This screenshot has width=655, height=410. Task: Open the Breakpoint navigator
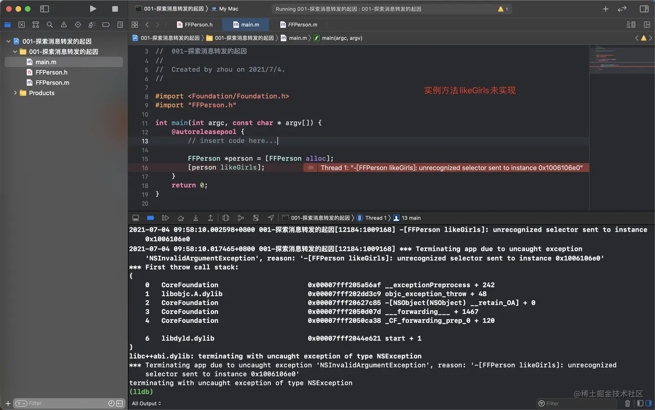tap(106, 25)
